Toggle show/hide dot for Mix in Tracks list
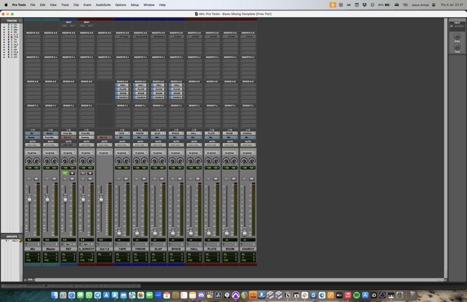467x302 pixels. [4, 27]
